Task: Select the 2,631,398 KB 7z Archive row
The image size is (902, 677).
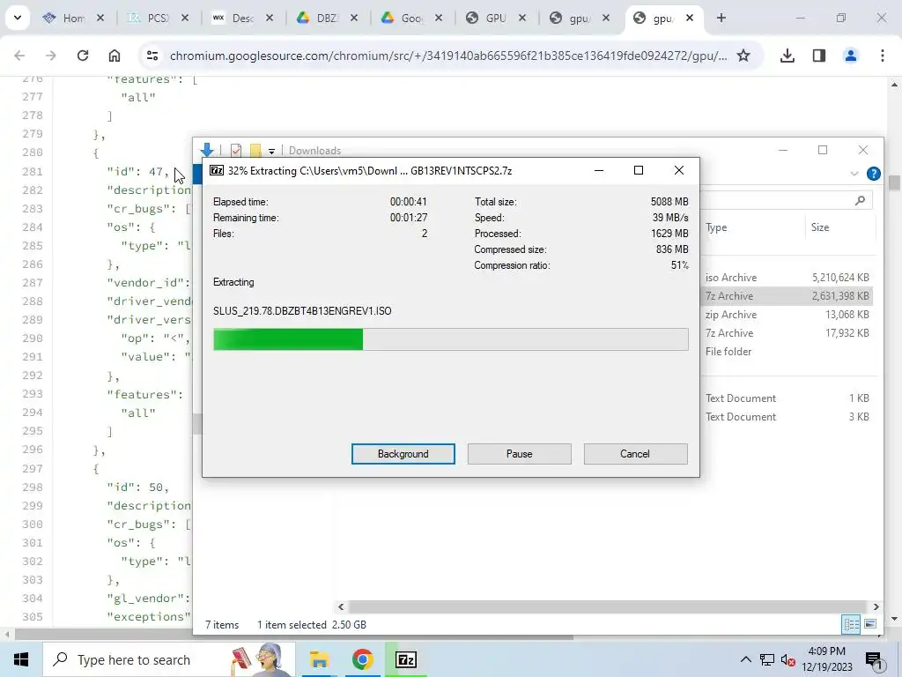Action: pyautogui.click(x=787, y=296)
